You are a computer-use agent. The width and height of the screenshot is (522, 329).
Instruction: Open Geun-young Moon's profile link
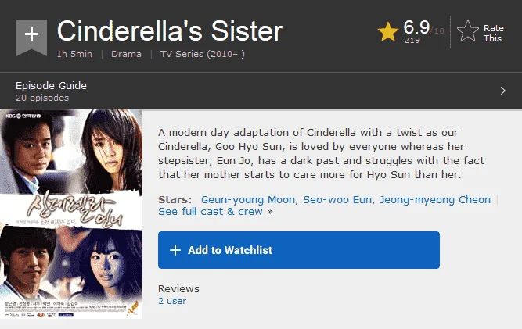tap(248, 200)
